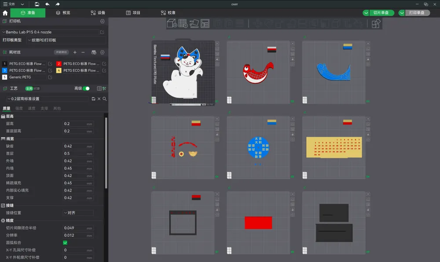Switch the 全局/对象 global-object toggle
The width and height of the screenshot is (440, 262).
(33, 88)
